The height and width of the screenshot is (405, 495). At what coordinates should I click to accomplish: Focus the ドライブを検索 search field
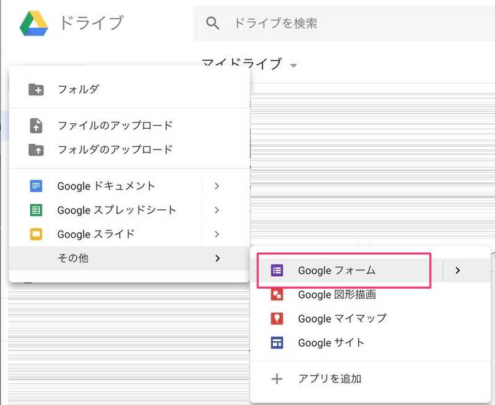(344, 23)
